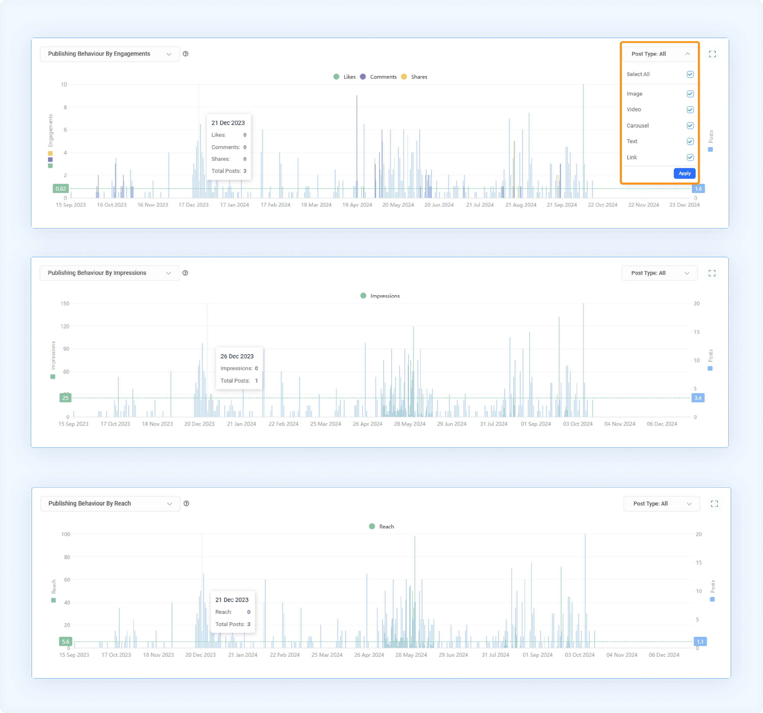The image size is (763, 713).
Task: Expand Impressions chart to fullscreen
Action: tap(712, 273)
